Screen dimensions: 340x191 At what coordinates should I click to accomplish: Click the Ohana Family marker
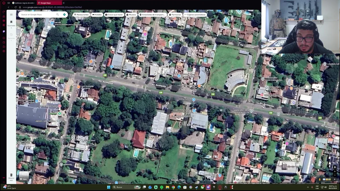[x=291, y=88]
